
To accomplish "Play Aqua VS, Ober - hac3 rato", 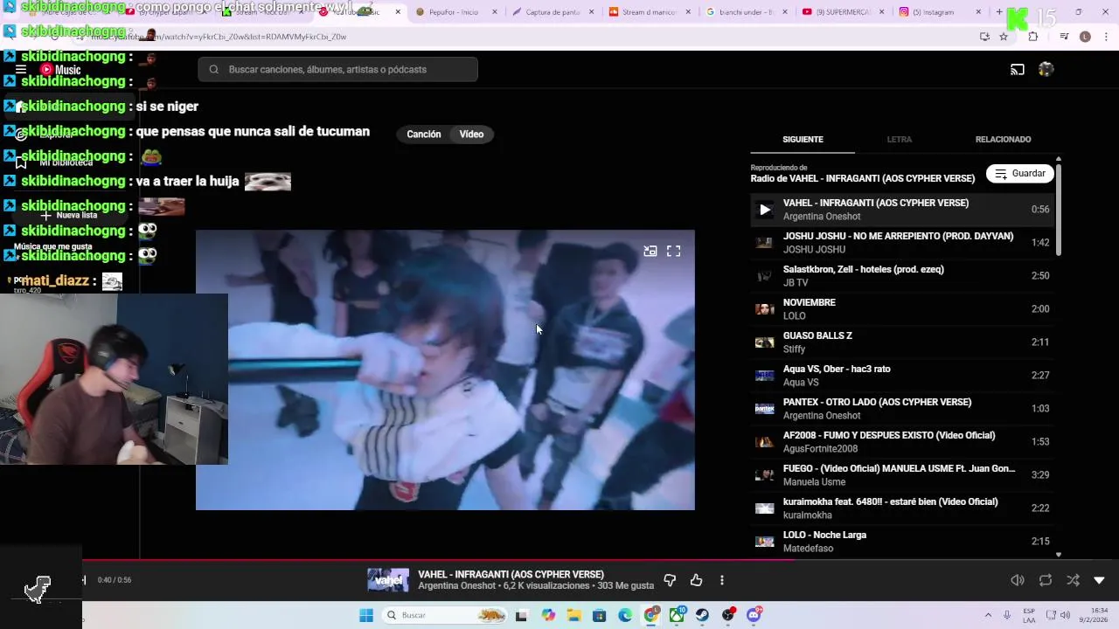I will tap(901, 376).
